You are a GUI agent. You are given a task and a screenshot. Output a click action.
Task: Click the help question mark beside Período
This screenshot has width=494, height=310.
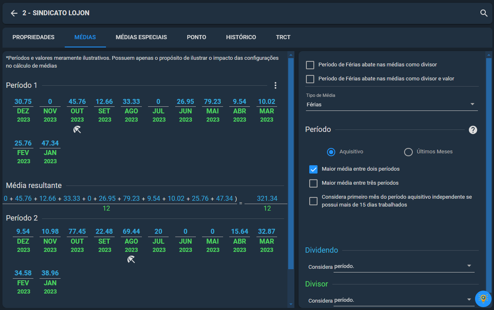click(x=473, y=130)
